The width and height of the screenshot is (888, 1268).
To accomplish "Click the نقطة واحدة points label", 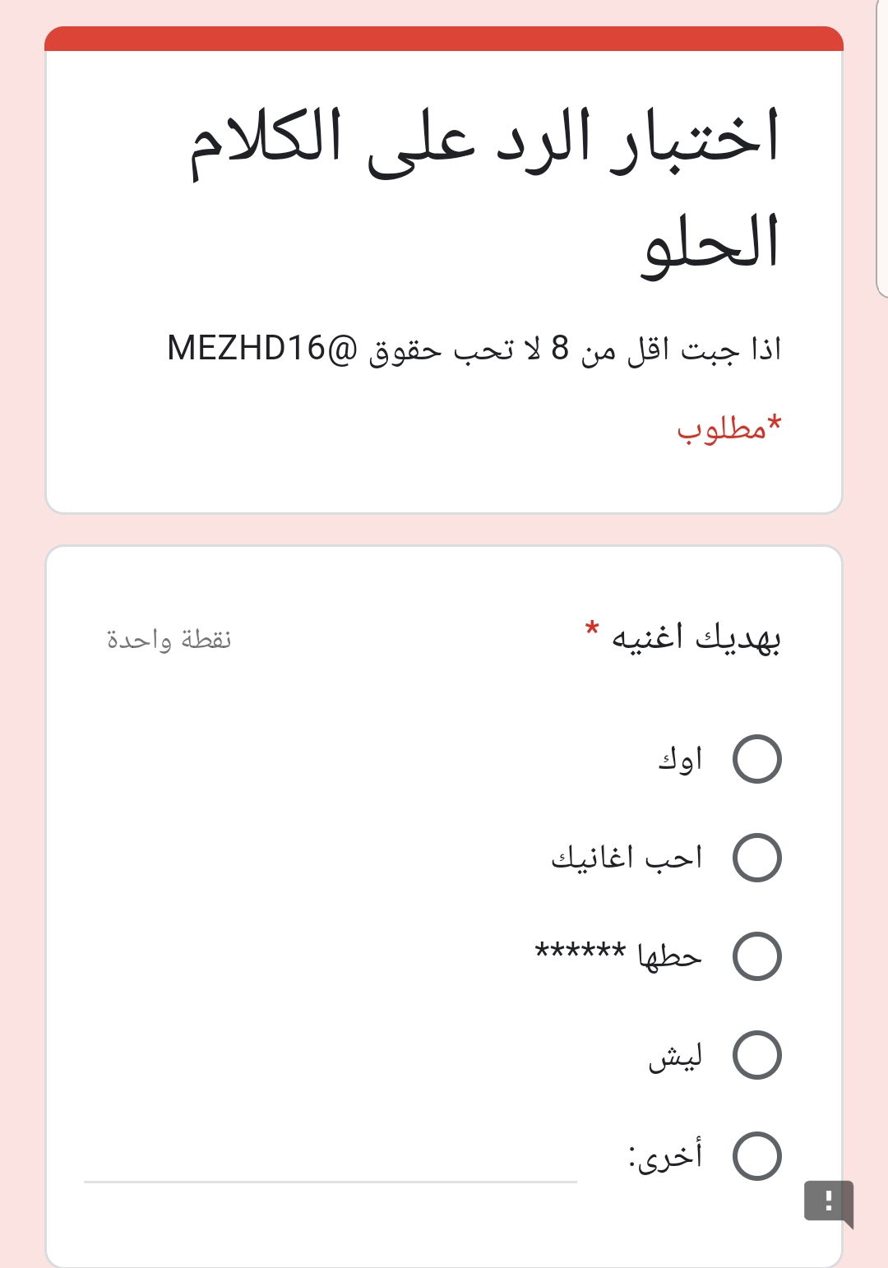I will [x=169, y=639].
